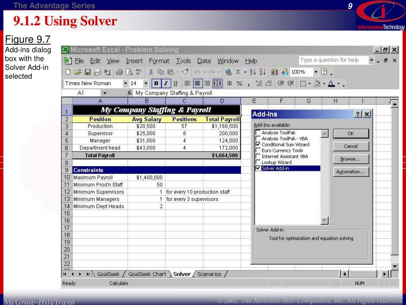The width and height of the screenshot is (406, 305).
Task: Open the AutoSum functions dropdown arrow
Action: click(x=245, y=72)
